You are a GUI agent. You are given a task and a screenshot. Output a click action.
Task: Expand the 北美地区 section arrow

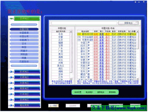[11, 77]
